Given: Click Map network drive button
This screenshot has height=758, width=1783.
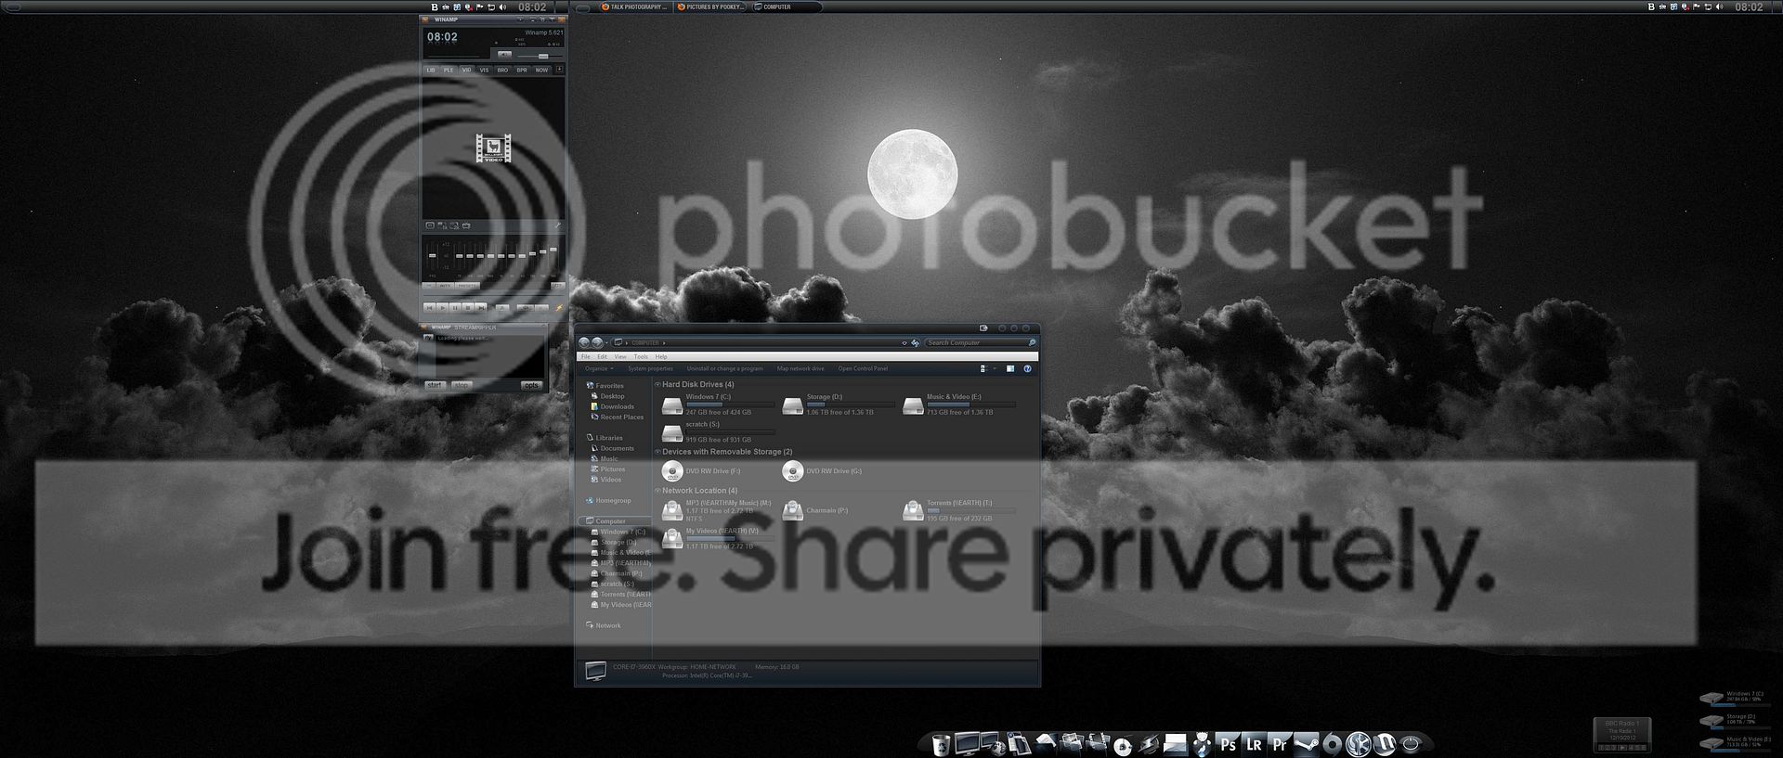Looking at the screenshot, I should pyautogui.click(x=800, y=369).
